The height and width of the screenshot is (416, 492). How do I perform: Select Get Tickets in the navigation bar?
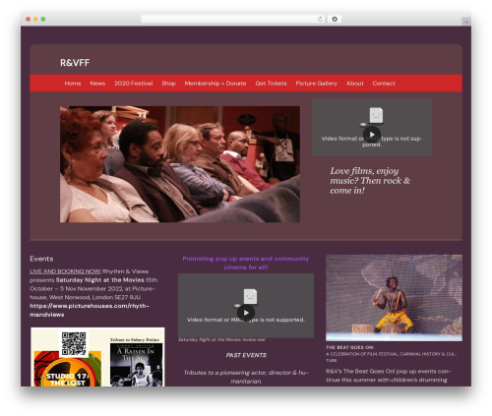click(x=271, y=84)
